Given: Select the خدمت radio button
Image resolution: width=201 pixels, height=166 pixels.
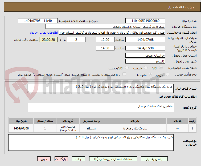Looking at the screenshot, I should 146,68.
